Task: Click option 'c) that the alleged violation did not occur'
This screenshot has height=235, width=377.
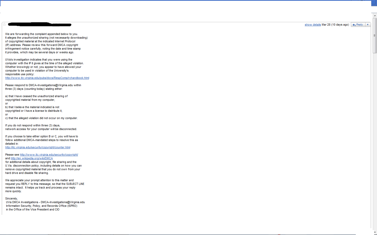Action: [x=41, y=118]
